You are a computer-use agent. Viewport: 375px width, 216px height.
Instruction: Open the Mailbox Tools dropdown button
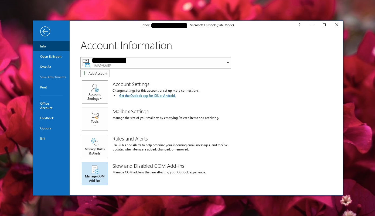95,119
